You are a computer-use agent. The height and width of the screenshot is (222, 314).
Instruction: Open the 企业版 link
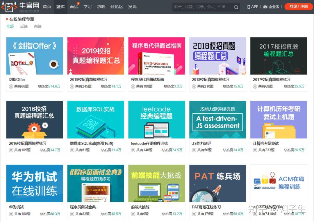click(274, 7)
